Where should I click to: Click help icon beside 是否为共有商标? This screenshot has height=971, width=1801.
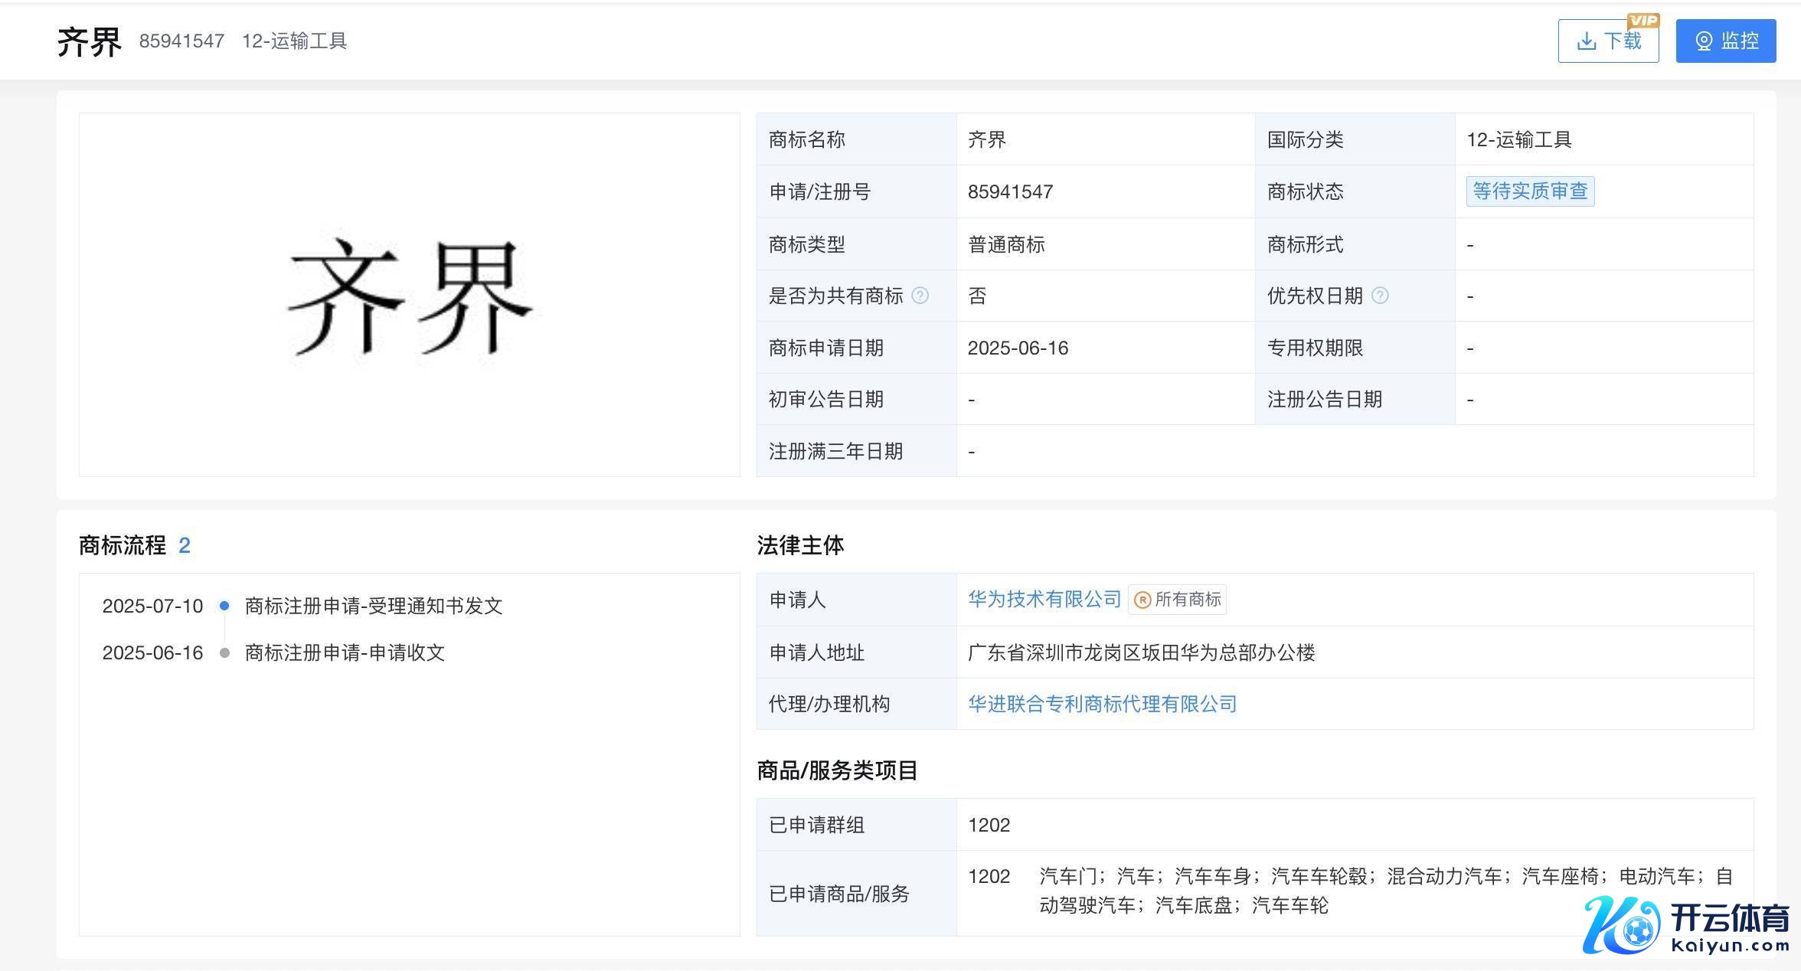click(920, 296)
